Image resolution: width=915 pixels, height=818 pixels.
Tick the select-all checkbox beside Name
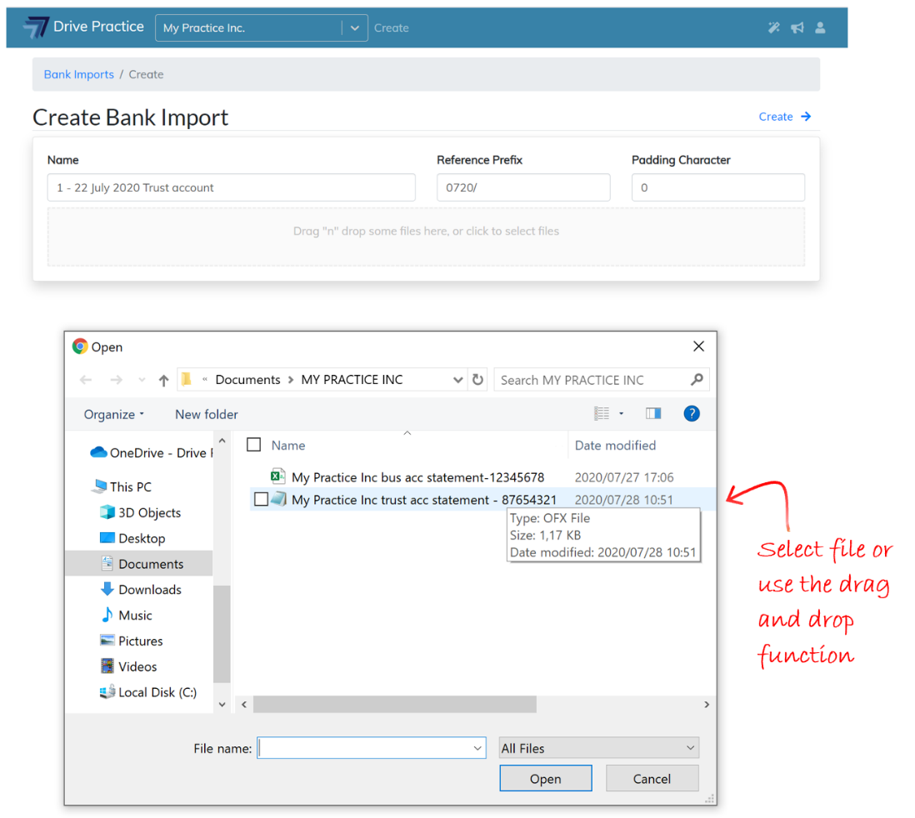coord(254,446)
